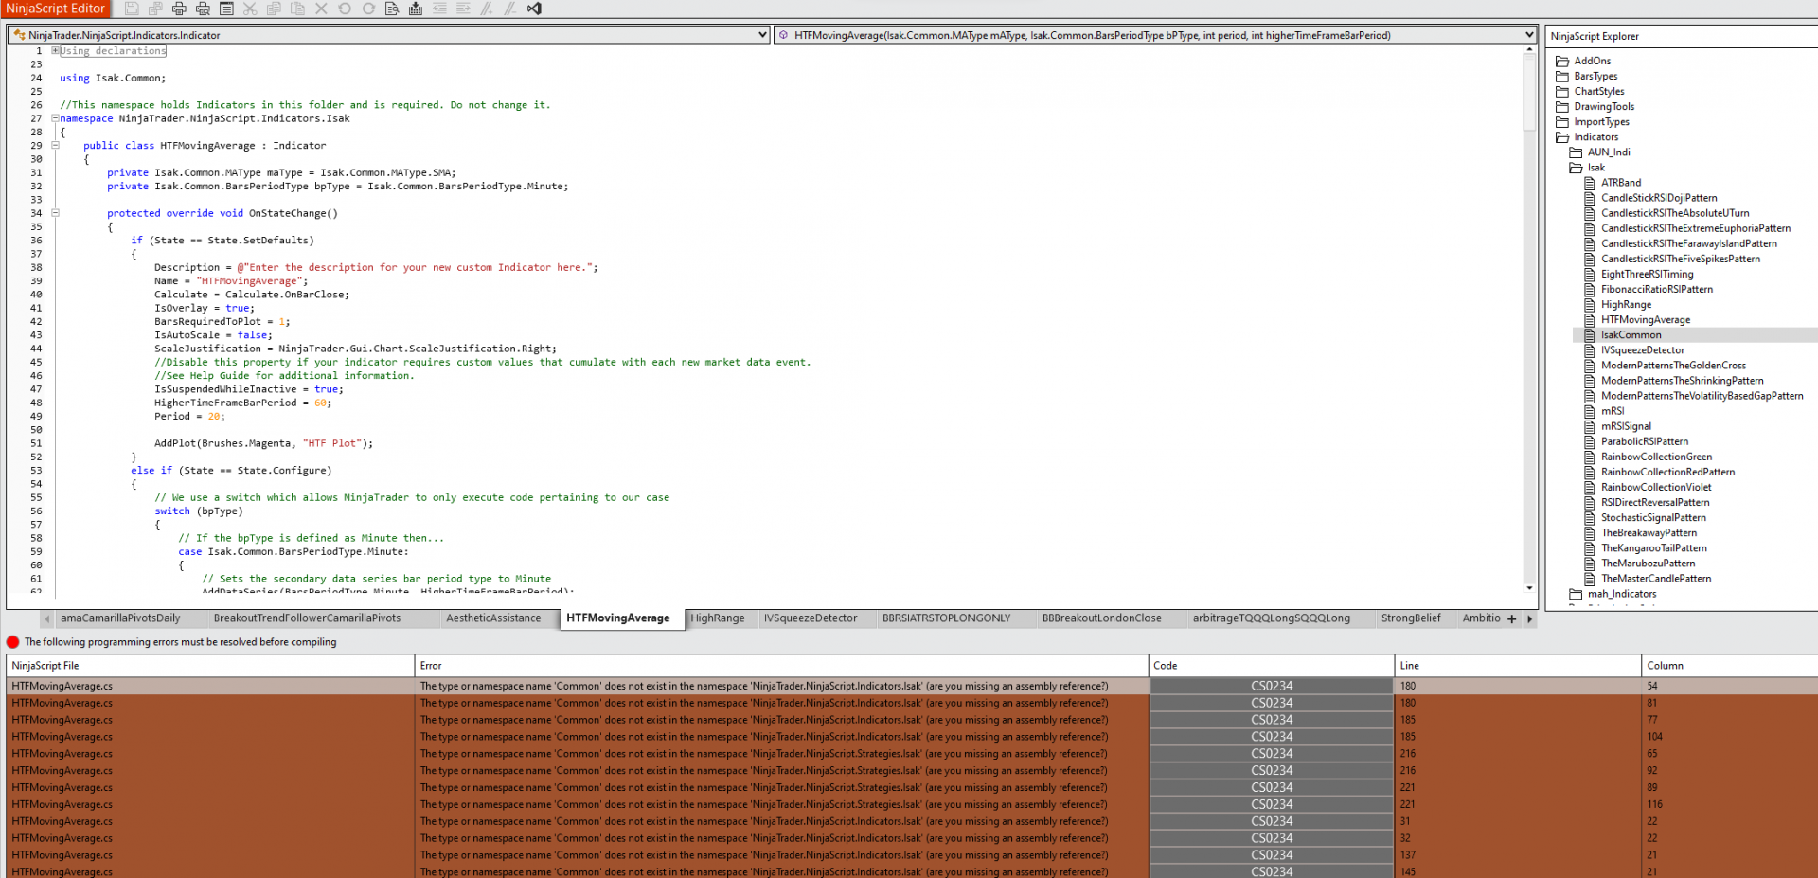Click the Uncomment selection toolbar icon
Viewport: 1818px width, 878px height.
tap(510, 9)
